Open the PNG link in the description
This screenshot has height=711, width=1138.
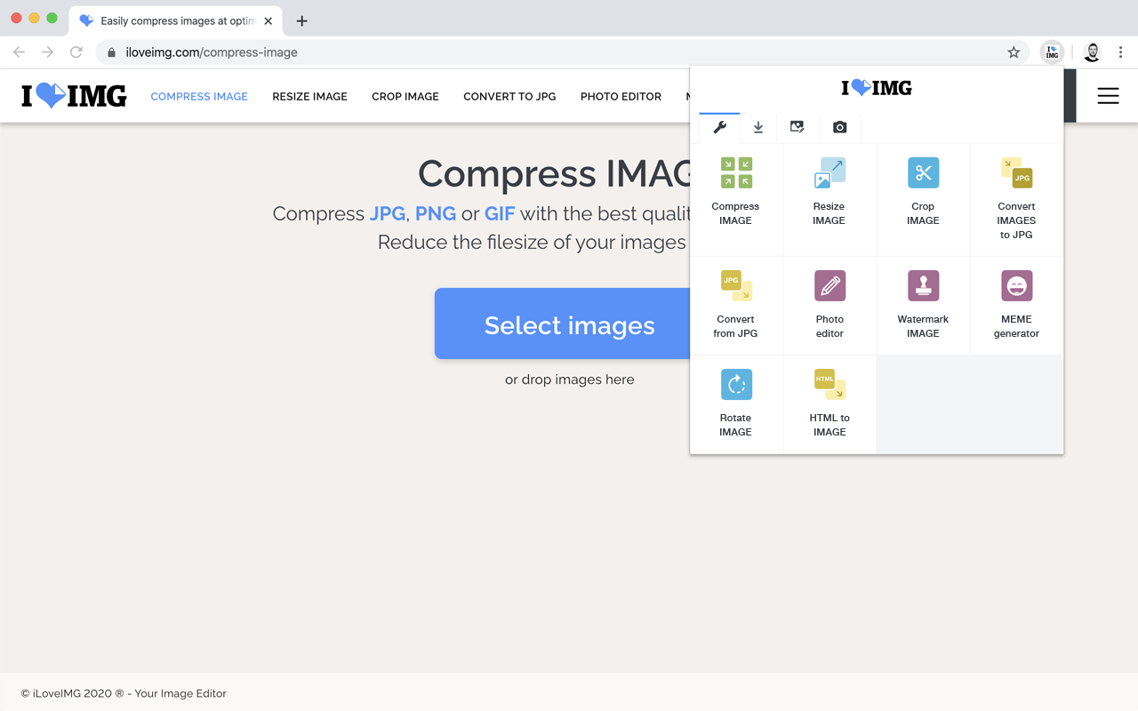tap(436, 213)
